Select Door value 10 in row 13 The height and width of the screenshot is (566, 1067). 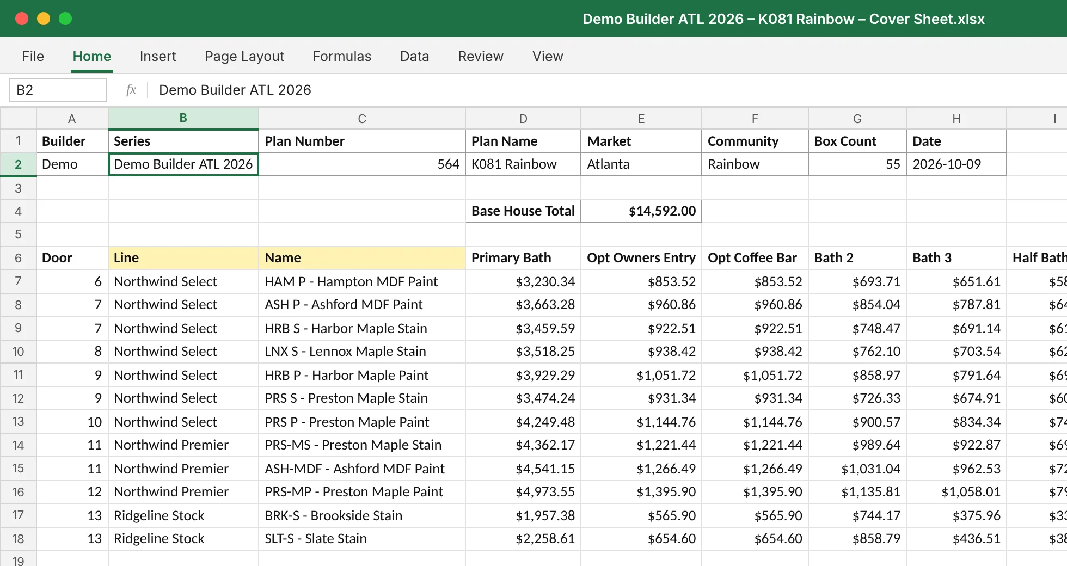click(x=72, y=422)
